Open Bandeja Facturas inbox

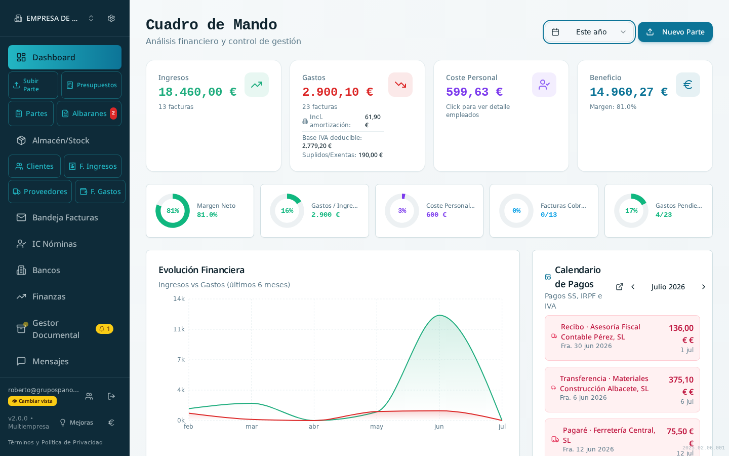click(65, 217)
